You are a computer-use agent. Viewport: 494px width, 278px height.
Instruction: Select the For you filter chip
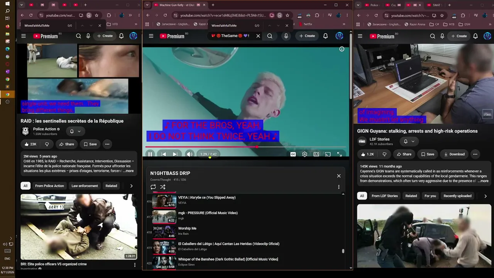tap(430, 196)
